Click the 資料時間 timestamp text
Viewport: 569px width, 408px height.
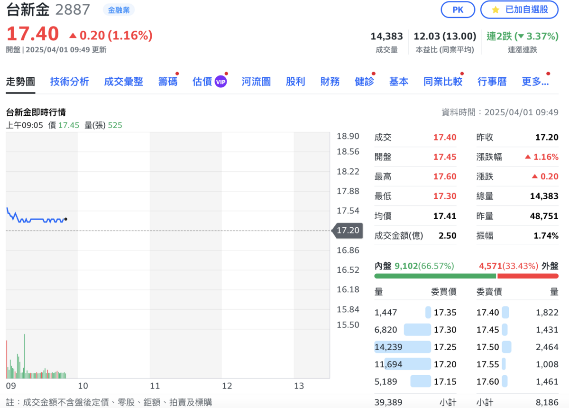[500, 112]
